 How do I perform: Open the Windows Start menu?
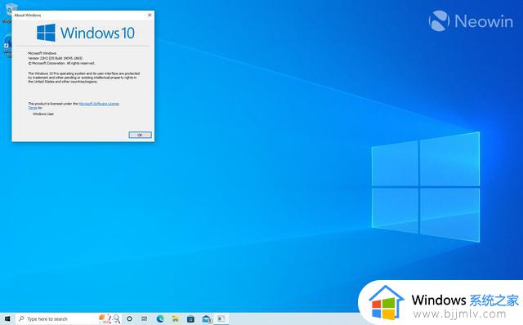pos(7,319)
